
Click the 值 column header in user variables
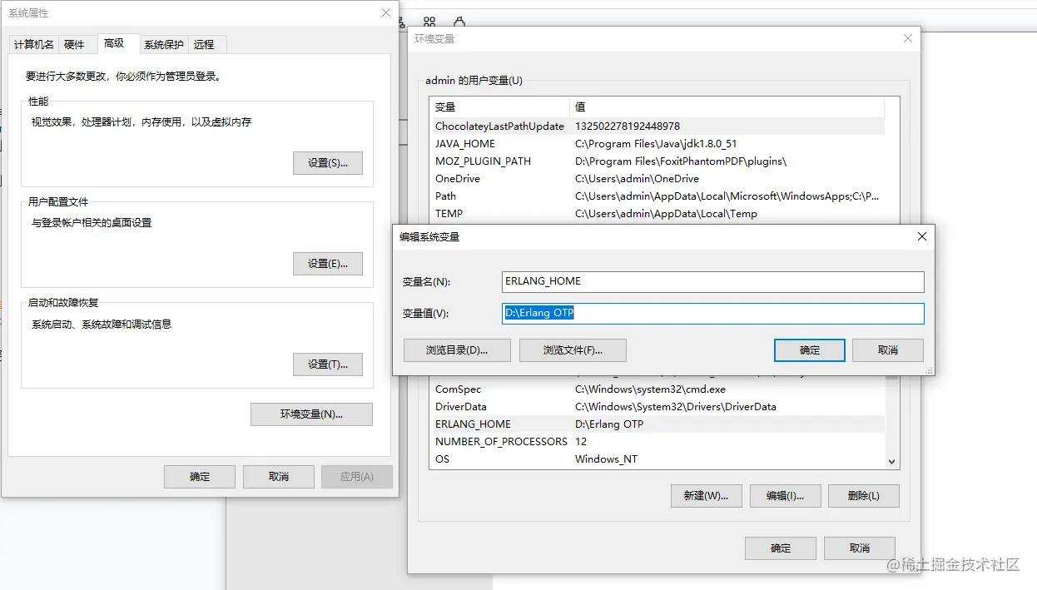tap(727, 107)
